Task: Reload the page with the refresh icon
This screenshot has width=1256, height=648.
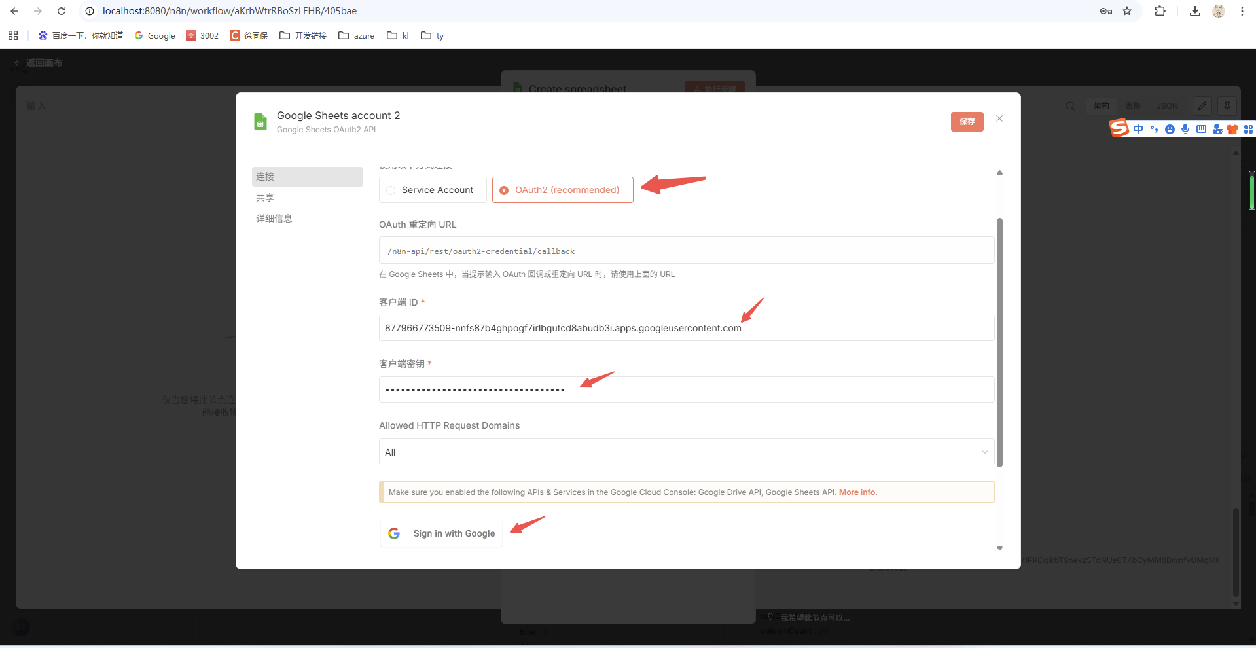Action: pos(62,11)
